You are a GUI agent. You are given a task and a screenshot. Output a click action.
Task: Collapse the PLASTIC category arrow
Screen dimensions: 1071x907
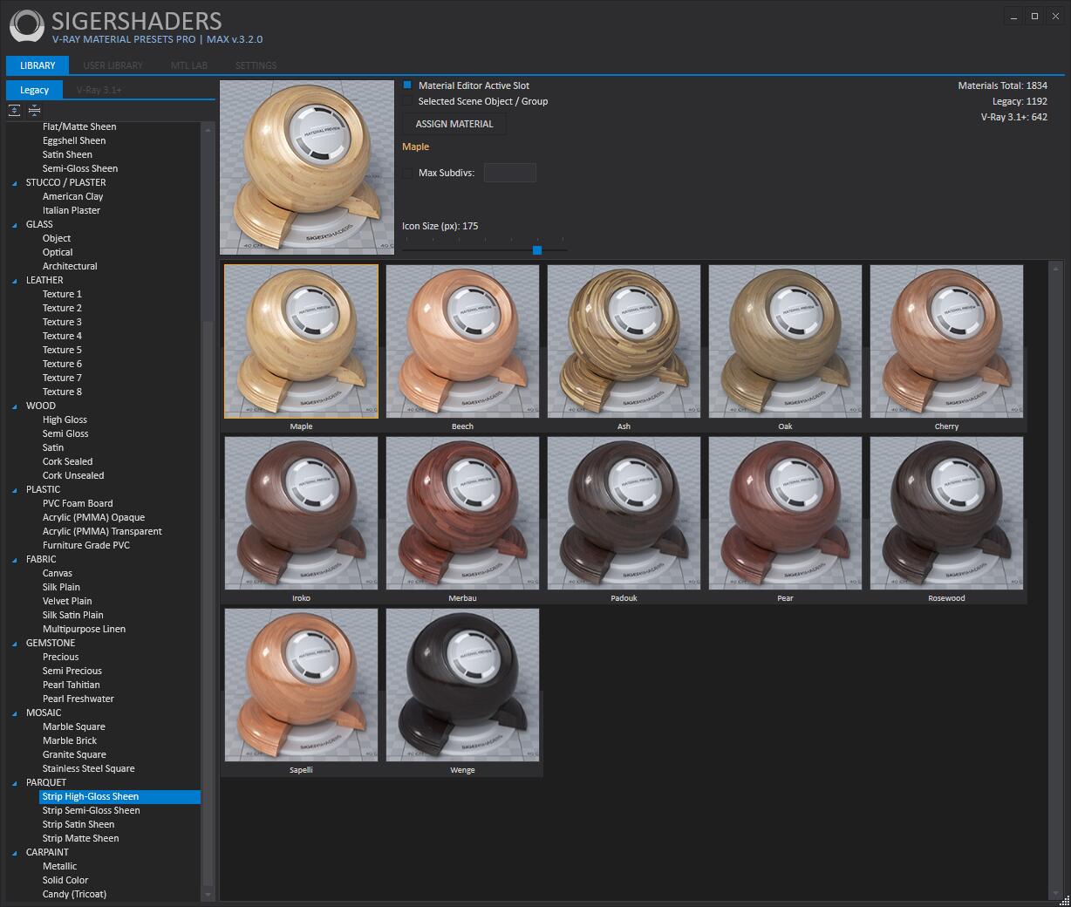[15, 490]
